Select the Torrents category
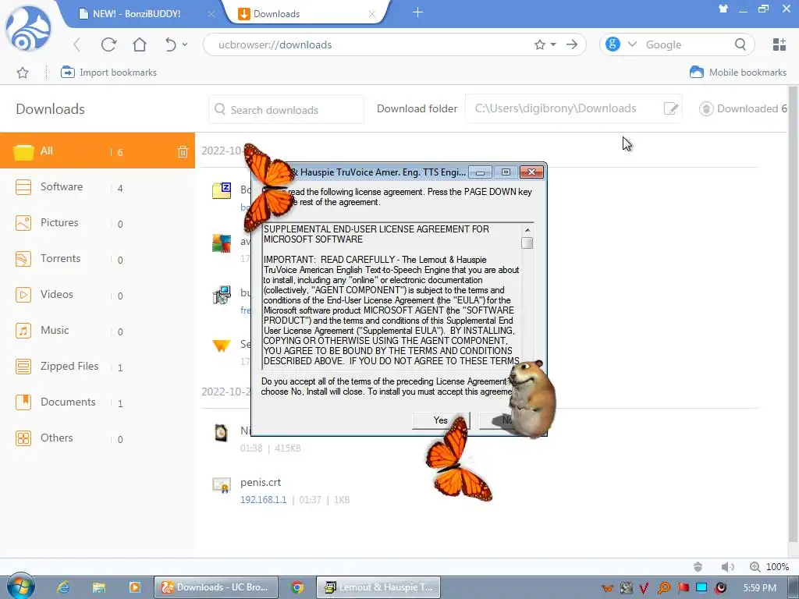799x599 pixels. pyautogui.click(x=98, y=259)
